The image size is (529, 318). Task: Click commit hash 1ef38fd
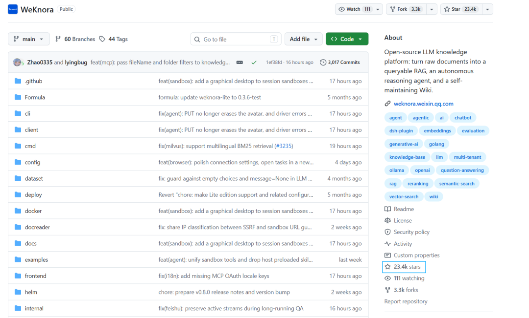[x=274, y=62]
